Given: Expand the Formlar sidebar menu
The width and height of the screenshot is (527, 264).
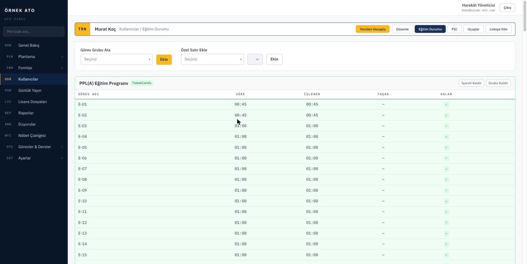Looking at the screenshot, I should (34, 68).
